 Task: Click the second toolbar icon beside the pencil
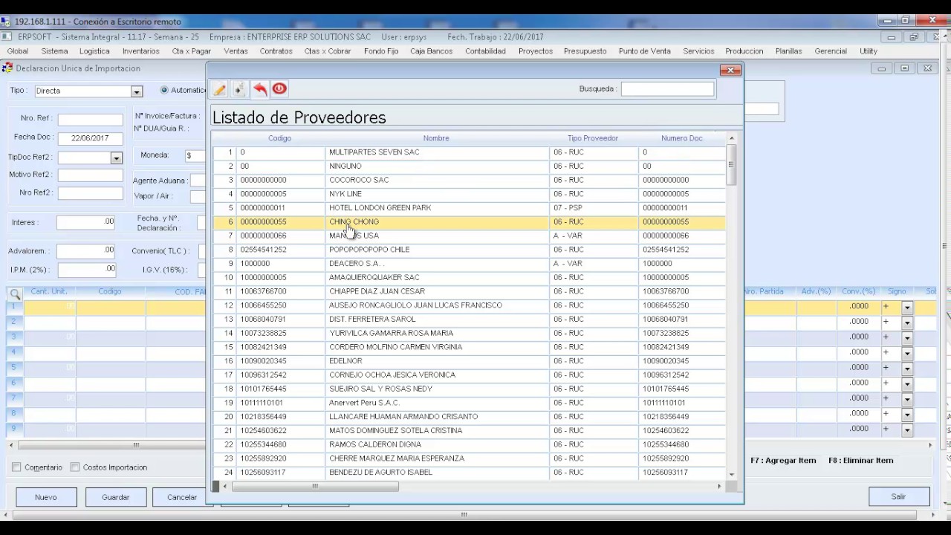239,89
